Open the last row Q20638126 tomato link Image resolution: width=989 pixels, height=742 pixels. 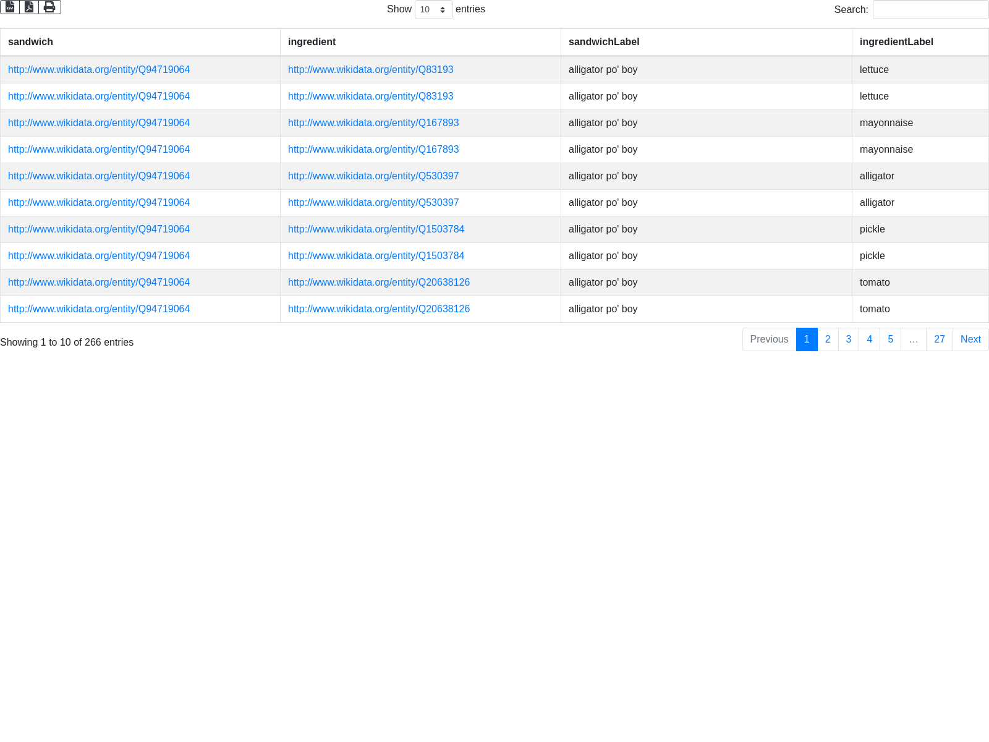[378, 309]
